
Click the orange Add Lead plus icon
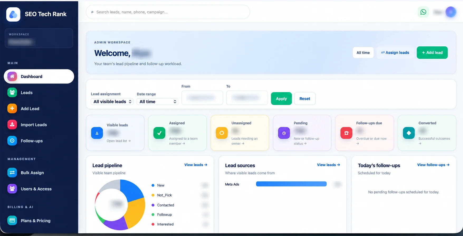[x=12, y=109]
